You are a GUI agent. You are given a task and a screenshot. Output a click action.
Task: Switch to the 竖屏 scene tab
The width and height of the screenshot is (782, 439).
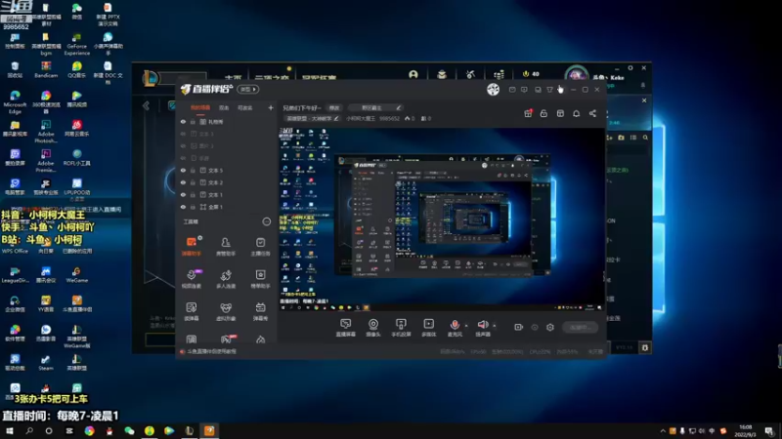tap(224, 107)
